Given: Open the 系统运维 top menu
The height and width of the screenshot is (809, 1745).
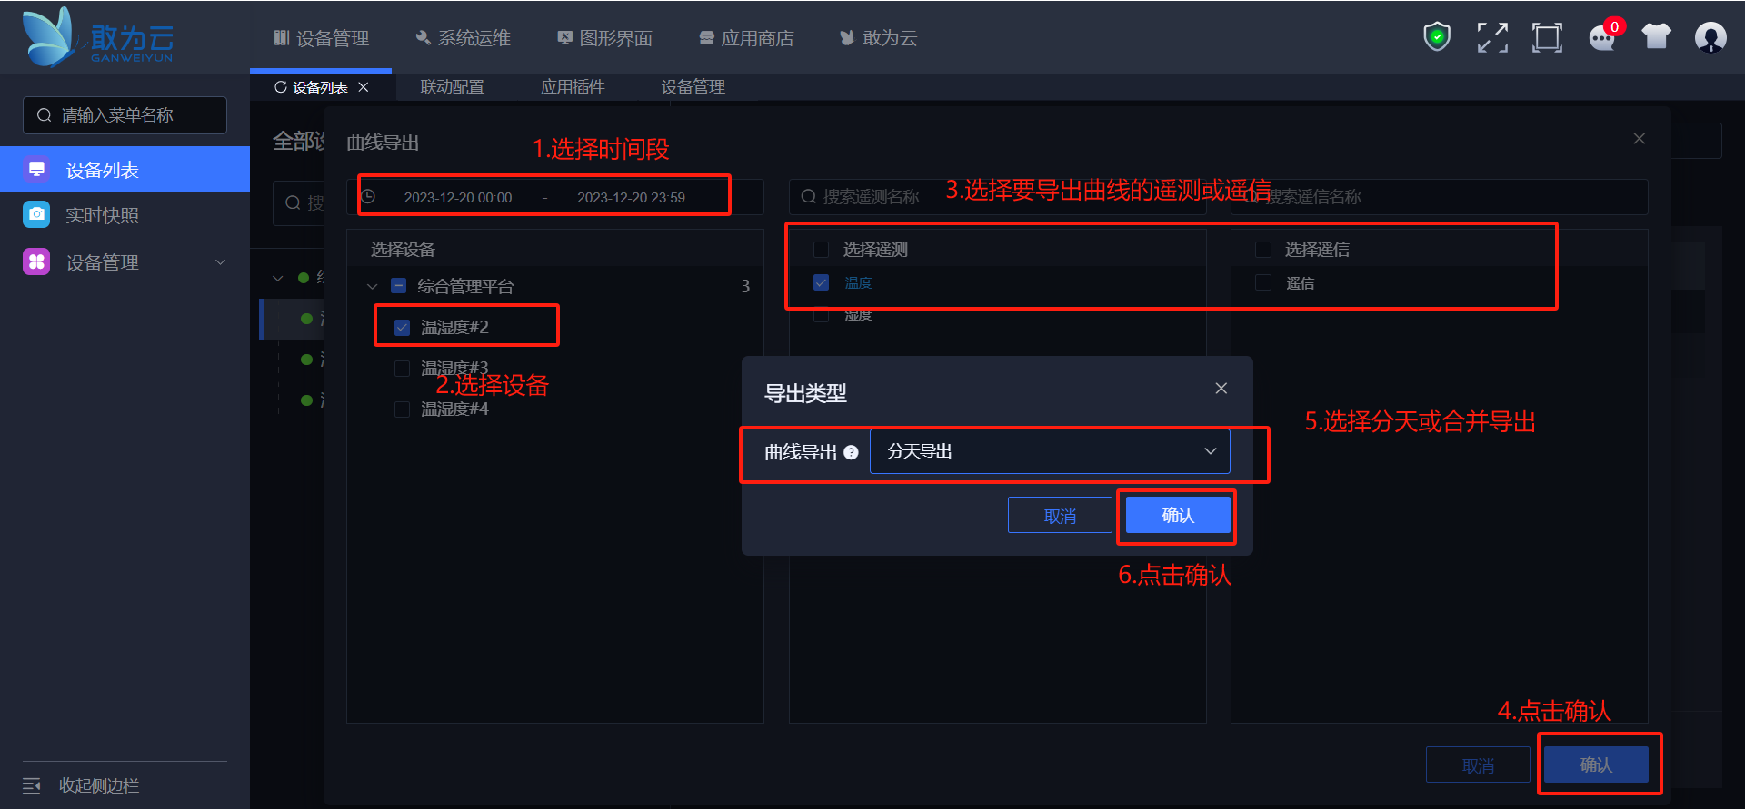Looking at the screenshot, I should coord(464,38).
